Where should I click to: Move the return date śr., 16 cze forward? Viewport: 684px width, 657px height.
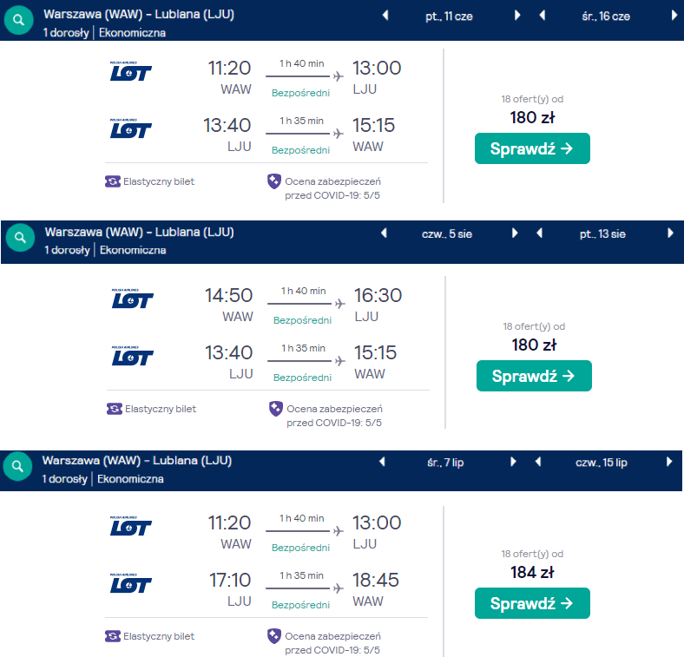[674, 16]
